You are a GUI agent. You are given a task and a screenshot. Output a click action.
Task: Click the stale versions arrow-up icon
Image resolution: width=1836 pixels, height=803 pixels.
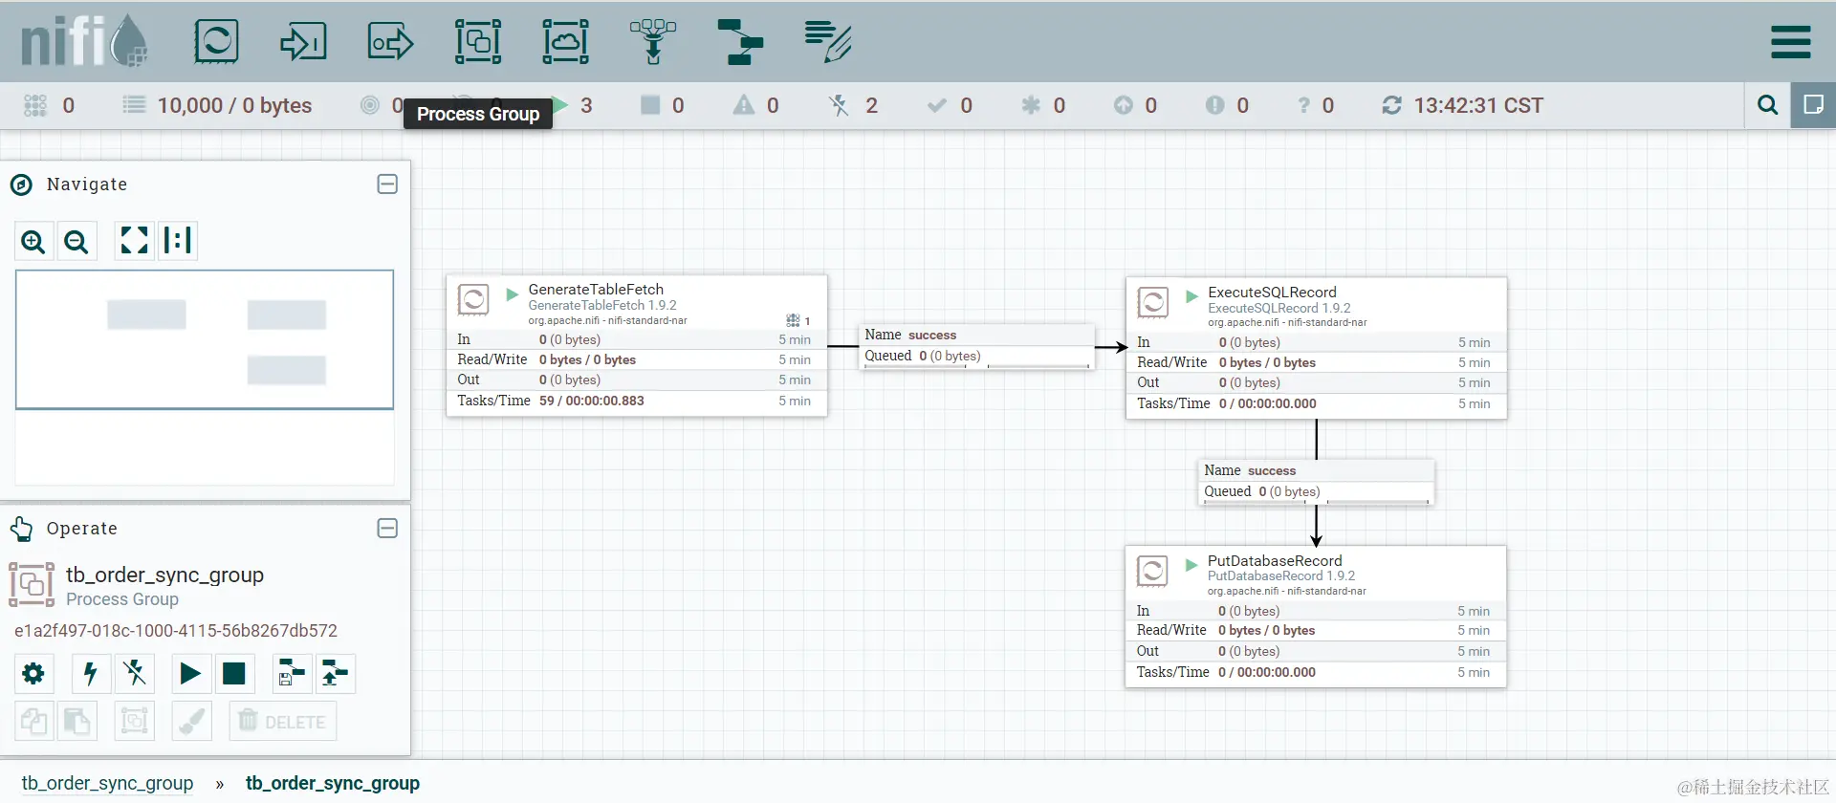click(1124, 105)
